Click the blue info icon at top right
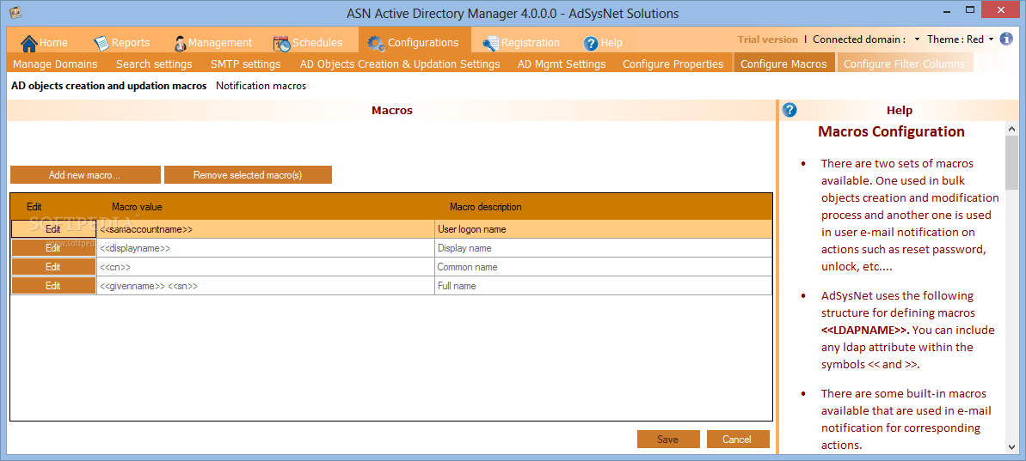This screenshot has height=461, width=1026. pyautogui.click(x=1006, y=39)
